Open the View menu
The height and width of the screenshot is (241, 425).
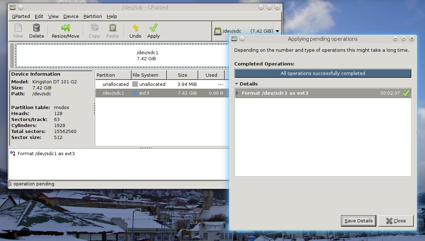pos(53,16)
